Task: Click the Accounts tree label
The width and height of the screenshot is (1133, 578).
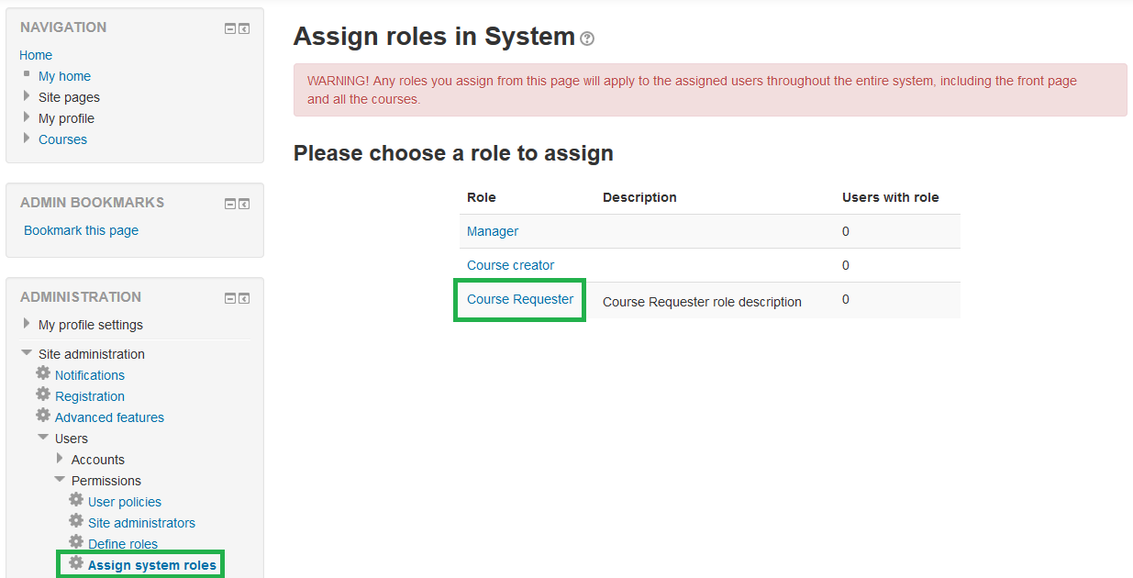Action: tap(98, 460)
